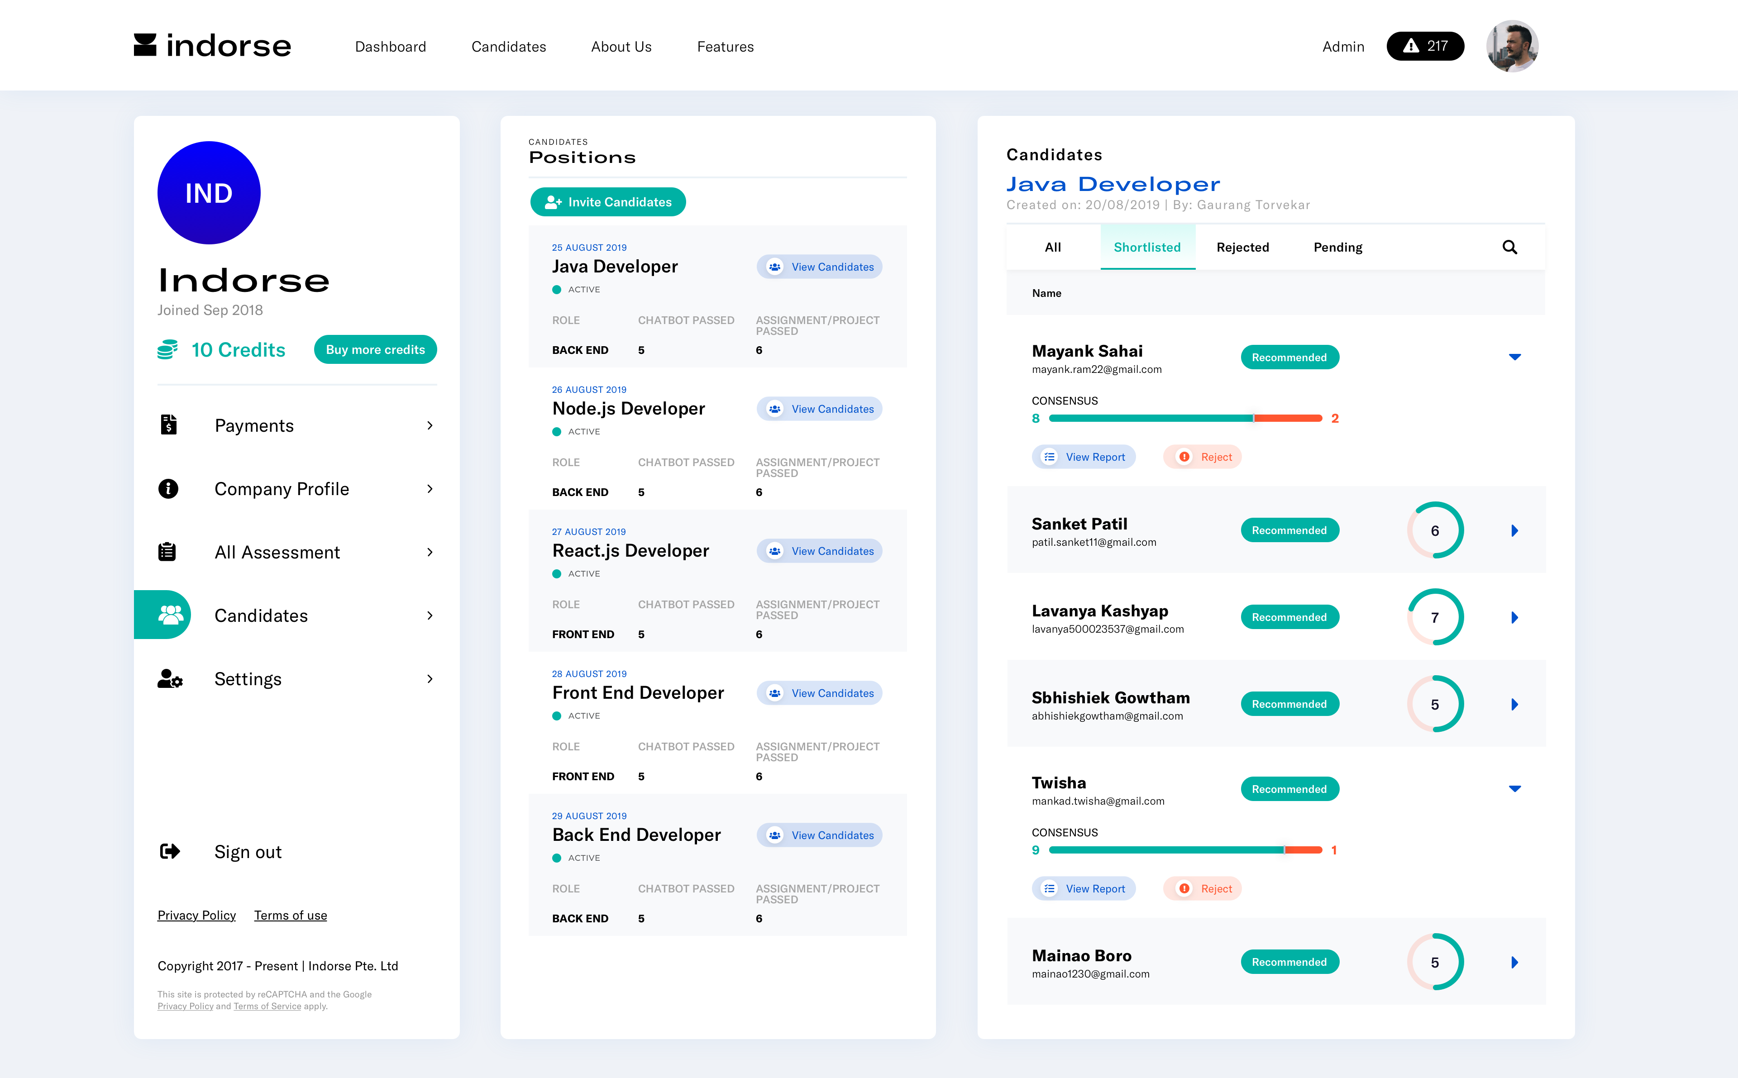Click the Settings user-gear icon

(170, 678)
